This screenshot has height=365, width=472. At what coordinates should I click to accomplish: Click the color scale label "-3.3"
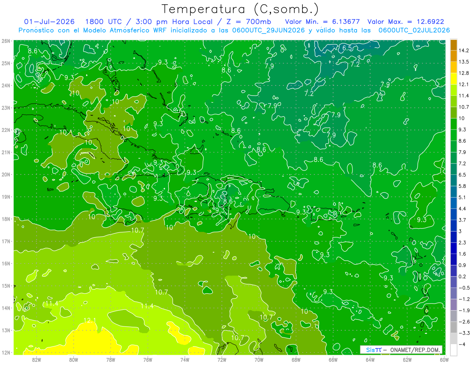[x=464, y=333]
